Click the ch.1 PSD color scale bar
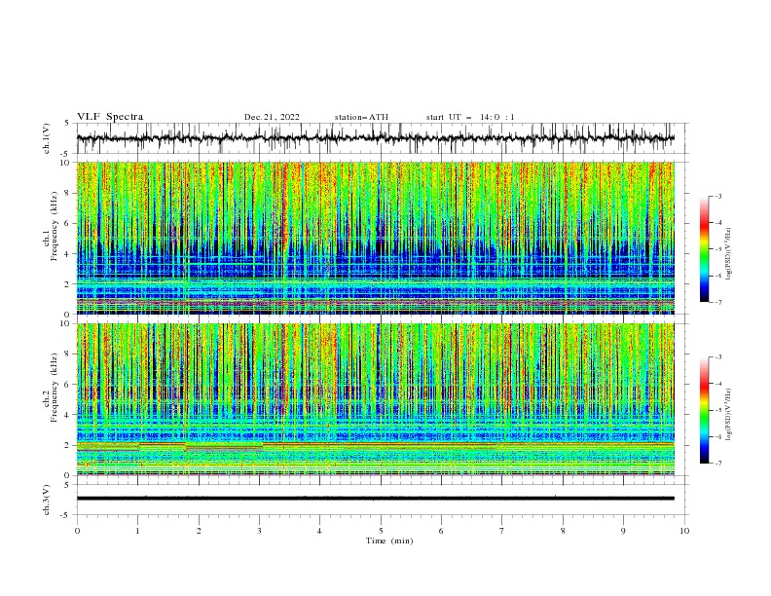The height and width of the screenshot is (596, 771). click(704, 249)
